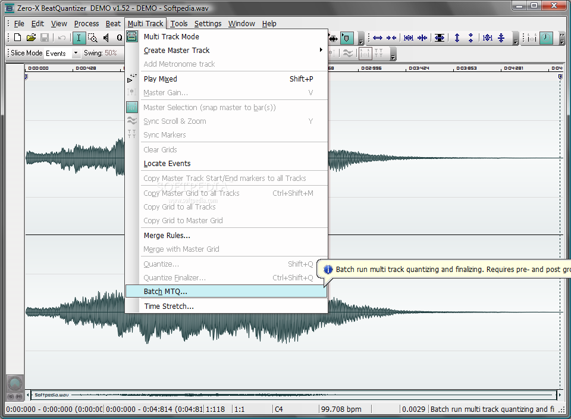The image size is (571, 419).
Task: Click the 0:02:996 ruler time label
Action: pyautogui.click(x=371, y=68)
